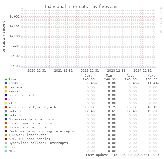Image resolution: width=164 pixels, height=159 pixels.
Task: Select the orange cascade legend swatch
Action: coord(6,87)
